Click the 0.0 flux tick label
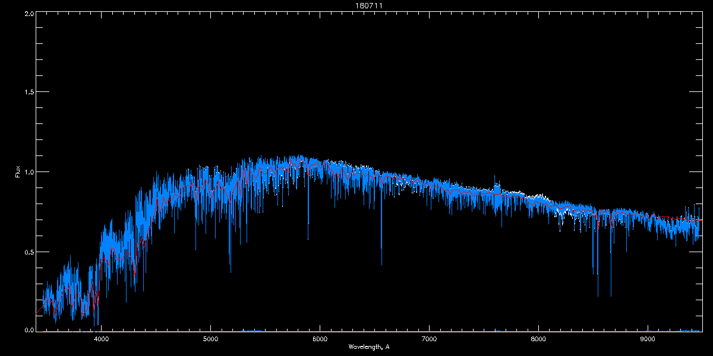The image size is (713, 356). (x=28, y=330)
